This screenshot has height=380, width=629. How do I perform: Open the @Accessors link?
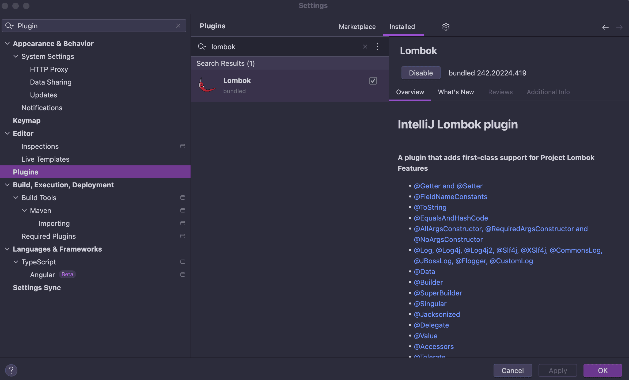pyautogui.click(x=434, y=346)
